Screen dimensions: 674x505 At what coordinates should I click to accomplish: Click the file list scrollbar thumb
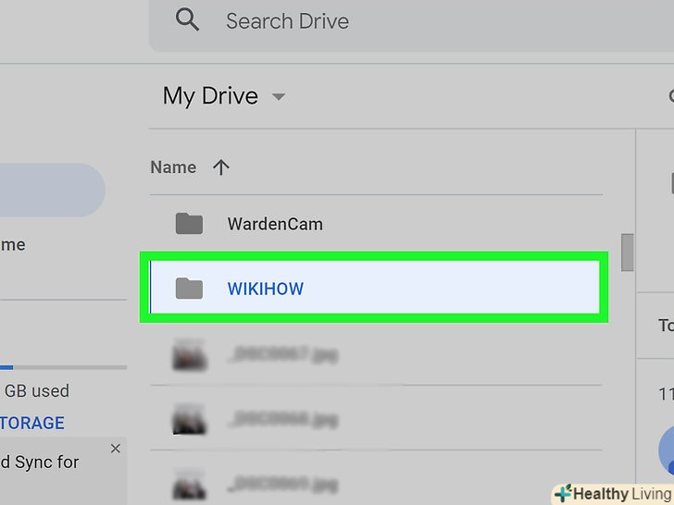tap(627, 252)
